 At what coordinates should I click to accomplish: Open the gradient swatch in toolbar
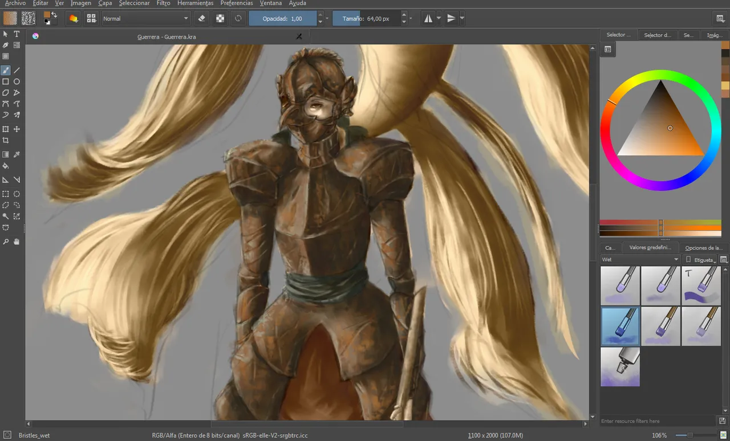click(10, 18)
